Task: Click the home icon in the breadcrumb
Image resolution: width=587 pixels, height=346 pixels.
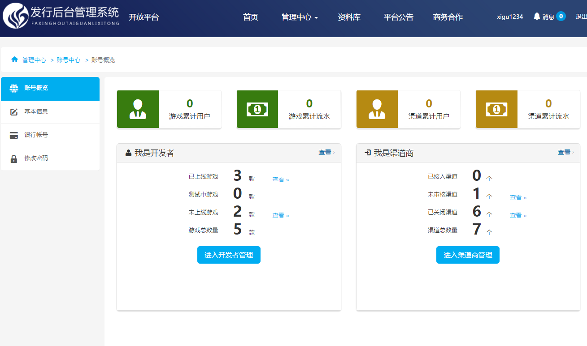Action: pyautogui.click(x=15, y=60)
